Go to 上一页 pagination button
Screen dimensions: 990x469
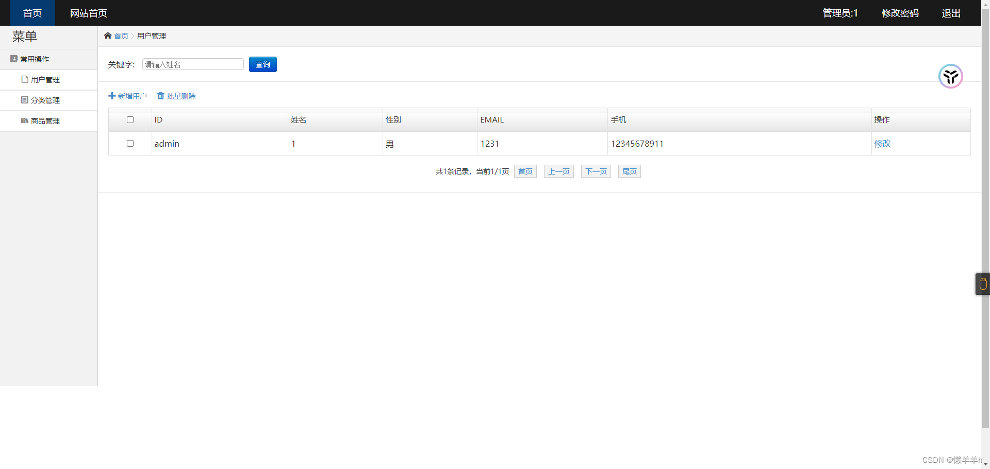(x=559, y=171)
